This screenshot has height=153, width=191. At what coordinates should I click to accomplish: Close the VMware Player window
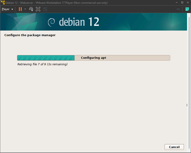click(x=188, y=3)
